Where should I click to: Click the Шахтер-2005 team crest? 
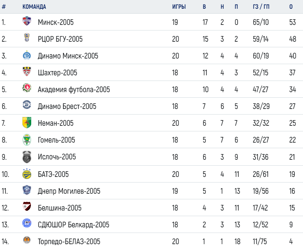pyautogui.click(x=27, y=71)
